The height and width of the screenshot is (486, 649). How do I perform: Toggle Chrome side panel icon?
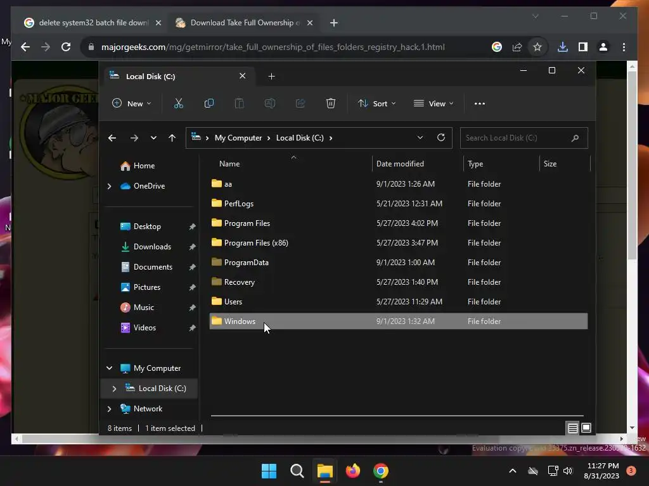click(x=583, y=47)
